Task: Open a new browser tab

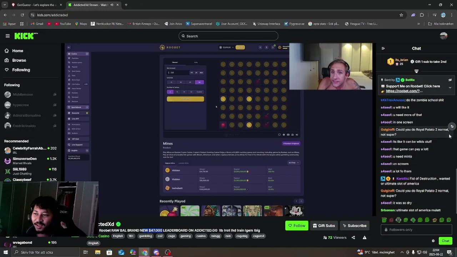Action: (126, 5)
